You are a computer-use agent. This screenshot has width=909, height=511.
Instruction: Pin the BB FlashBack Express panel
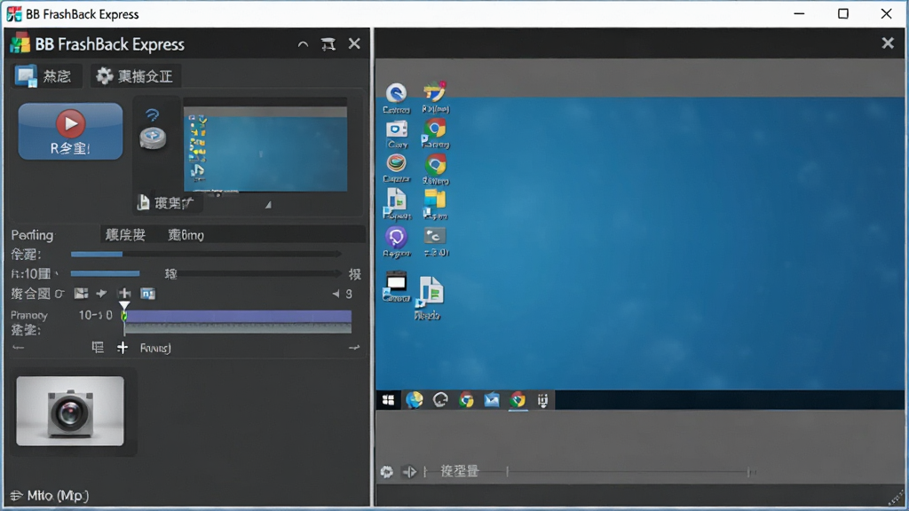click(328, 44)
